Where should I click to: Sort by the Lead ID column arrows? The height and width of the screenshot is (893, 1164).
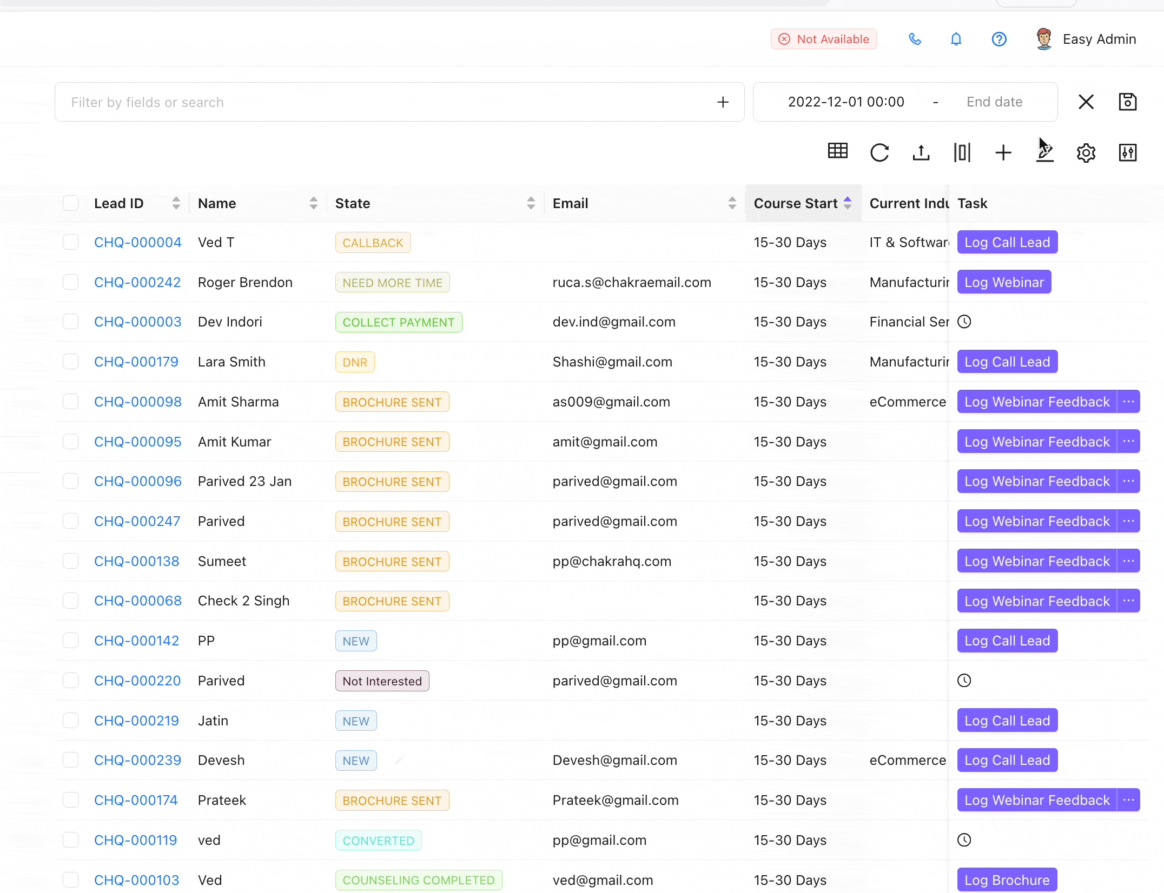176,203
